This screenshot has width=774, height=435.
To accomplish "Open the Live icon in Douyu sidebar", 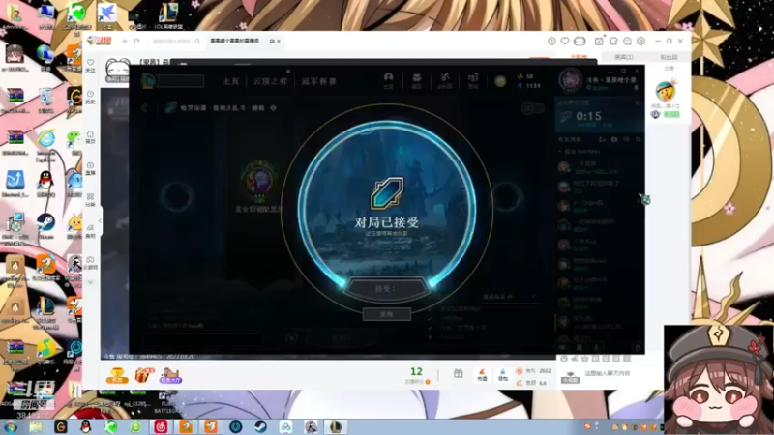I will point(90,168).
